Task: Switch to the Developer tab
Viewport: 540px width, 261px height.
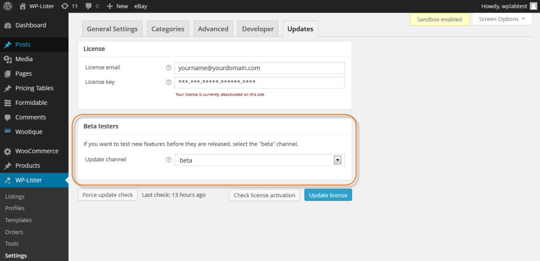Action: pyautogui.click(x=258, y=28)
